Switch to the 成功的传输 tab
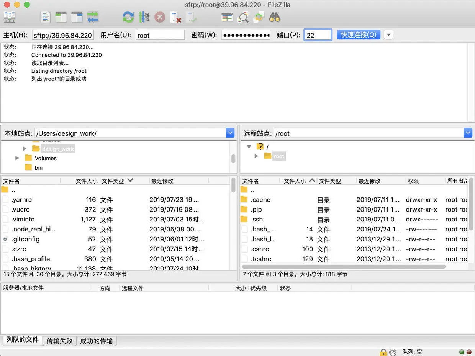475x356 pixels. pos(97,341)
